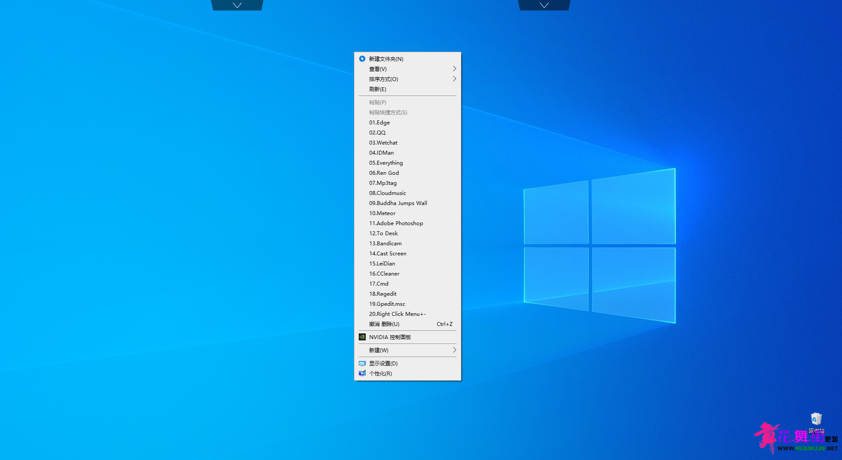Open 03.Wetchat menu entry
842x460 pixels.
click(407, 142)
